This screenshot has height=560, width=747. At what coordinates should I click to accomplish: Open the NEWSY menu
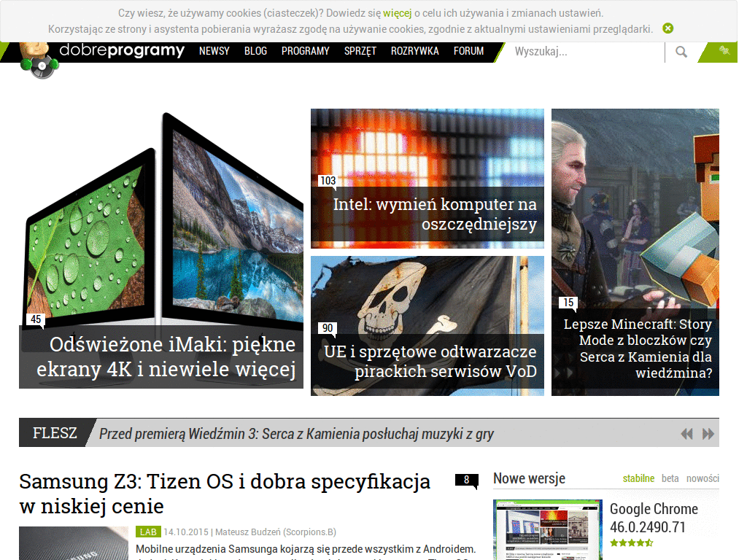tap(214, 51)
